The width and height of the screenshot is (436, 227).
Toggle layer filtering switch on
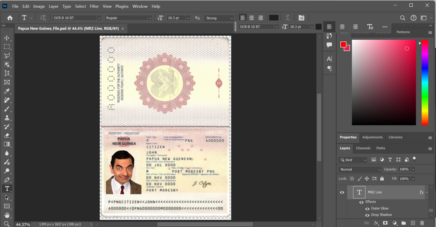coord(414,159)
